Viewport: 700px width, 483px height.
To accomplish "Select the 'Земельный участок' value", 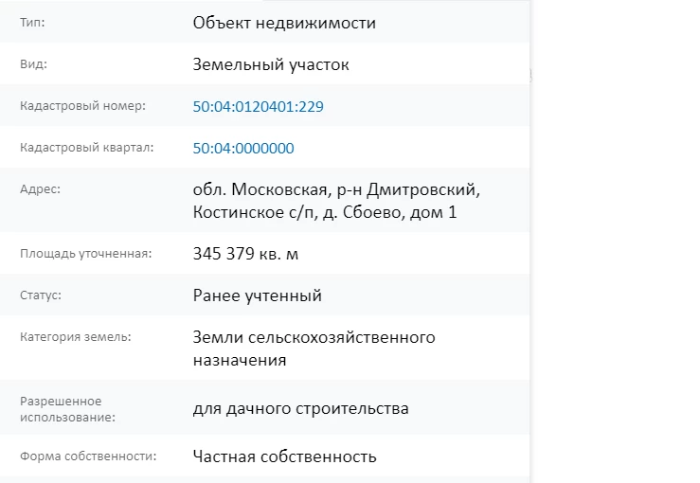I will (271, 65).
